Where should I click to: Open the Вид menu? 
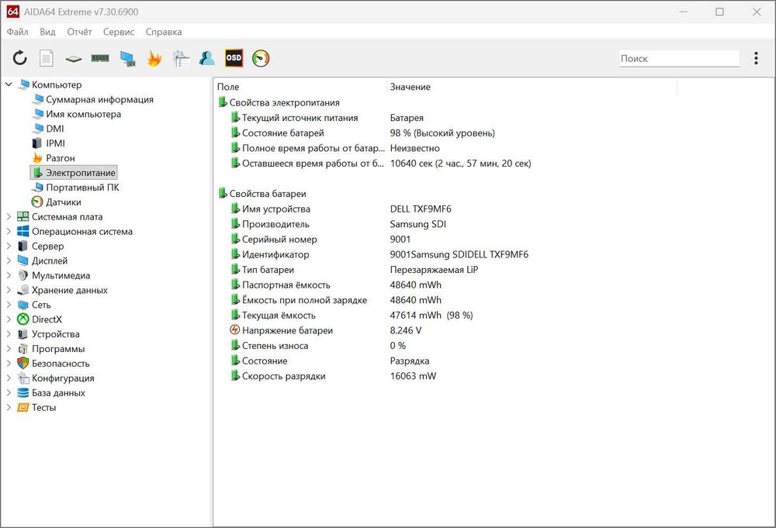coord(47,32)
